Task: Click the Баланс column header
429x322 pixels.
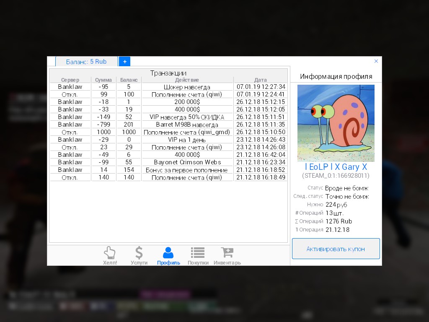Action: pyautogui.click(x=129, y=80)
